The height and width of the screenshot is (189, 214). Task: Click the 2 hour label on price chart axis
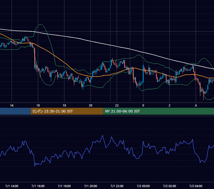(x=169, y=106)
